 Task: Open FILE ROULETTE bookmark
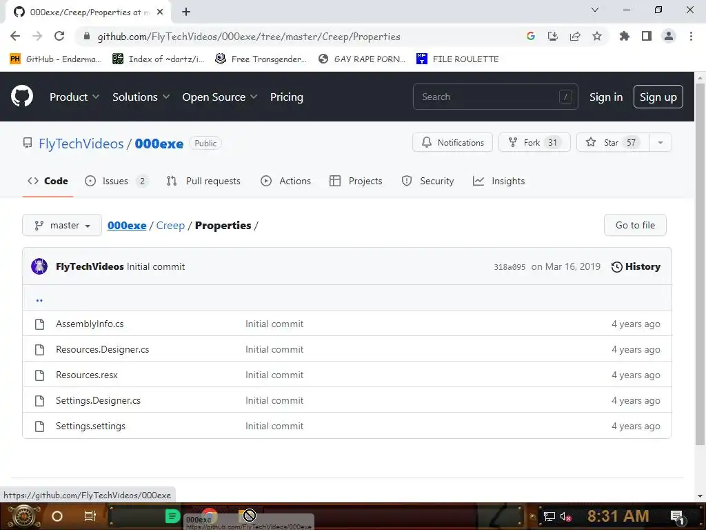458,59
